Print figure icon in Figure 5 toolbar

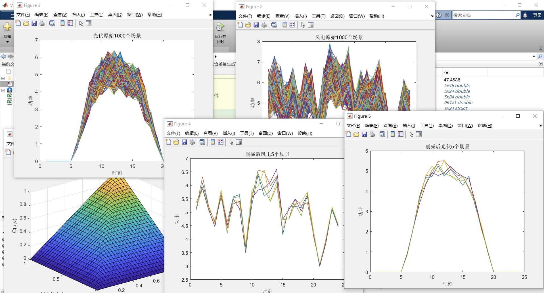point(372,134)
